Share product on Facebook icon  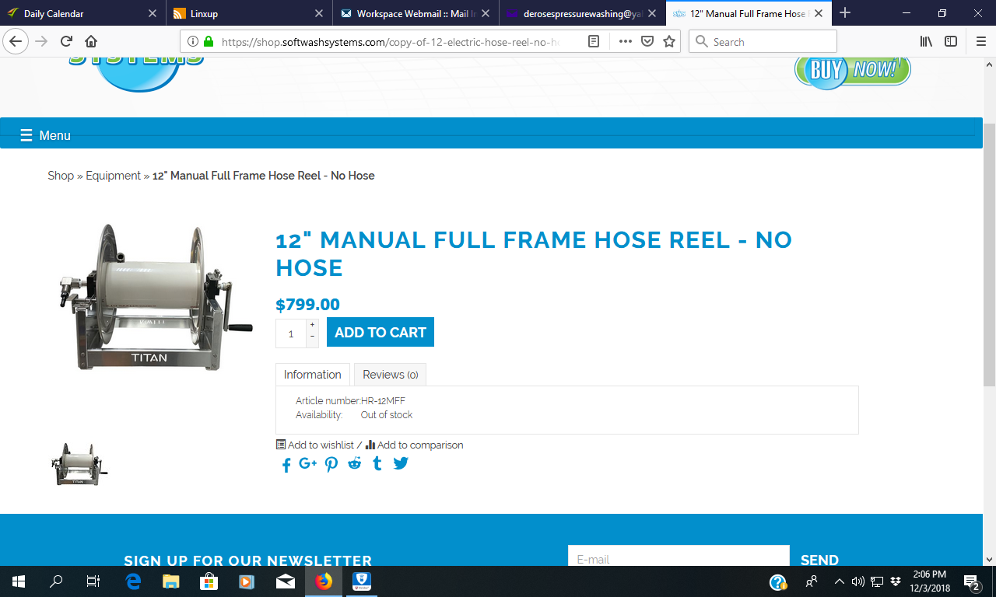click(x=286, y=465)
